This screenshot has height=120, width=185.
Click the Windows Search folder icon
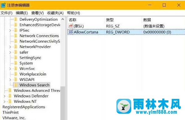coord(16,85)
